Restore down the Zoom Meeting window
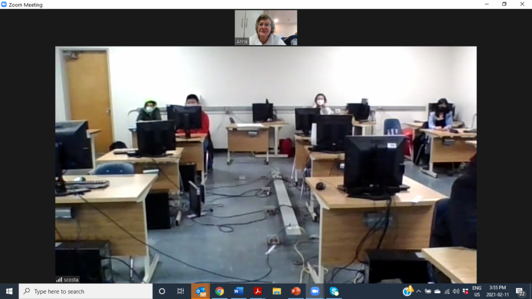The width and height of the screenshot is (532, 299). 504,4
